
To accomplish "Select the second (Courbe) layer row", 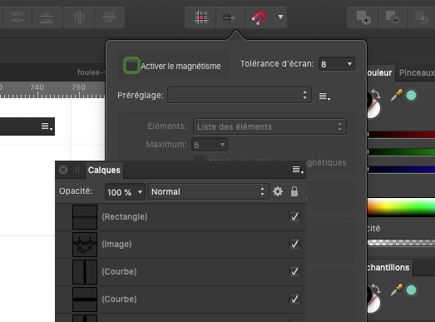I will click(x=180, y=300).
